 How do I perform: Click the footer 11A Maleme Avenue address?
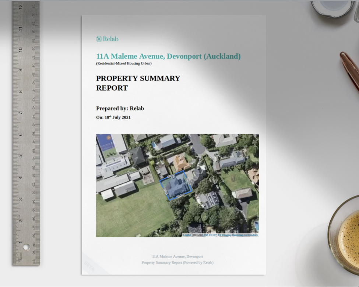(179, 256)
